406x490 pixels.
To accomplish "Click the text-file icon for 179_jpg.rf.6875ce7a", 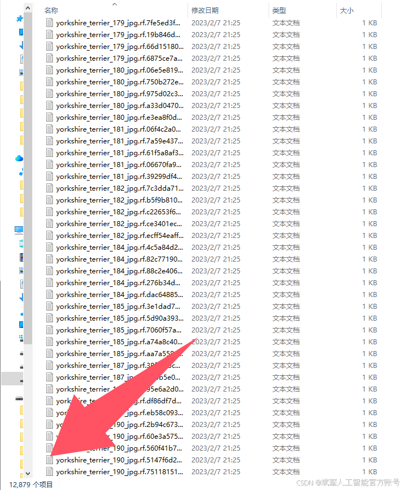I will tap(50, 58).
